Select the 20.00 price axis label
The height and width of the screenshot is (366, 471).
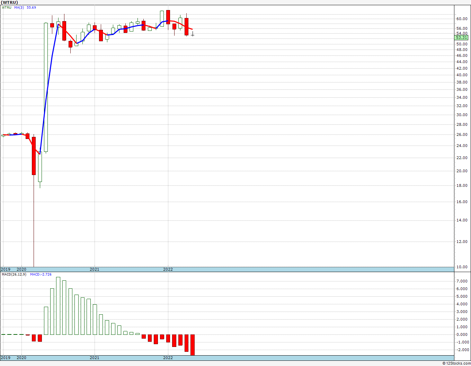[x=462, y=171]
